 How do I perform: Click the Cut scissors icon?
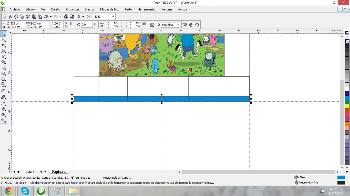click(28, 17)
